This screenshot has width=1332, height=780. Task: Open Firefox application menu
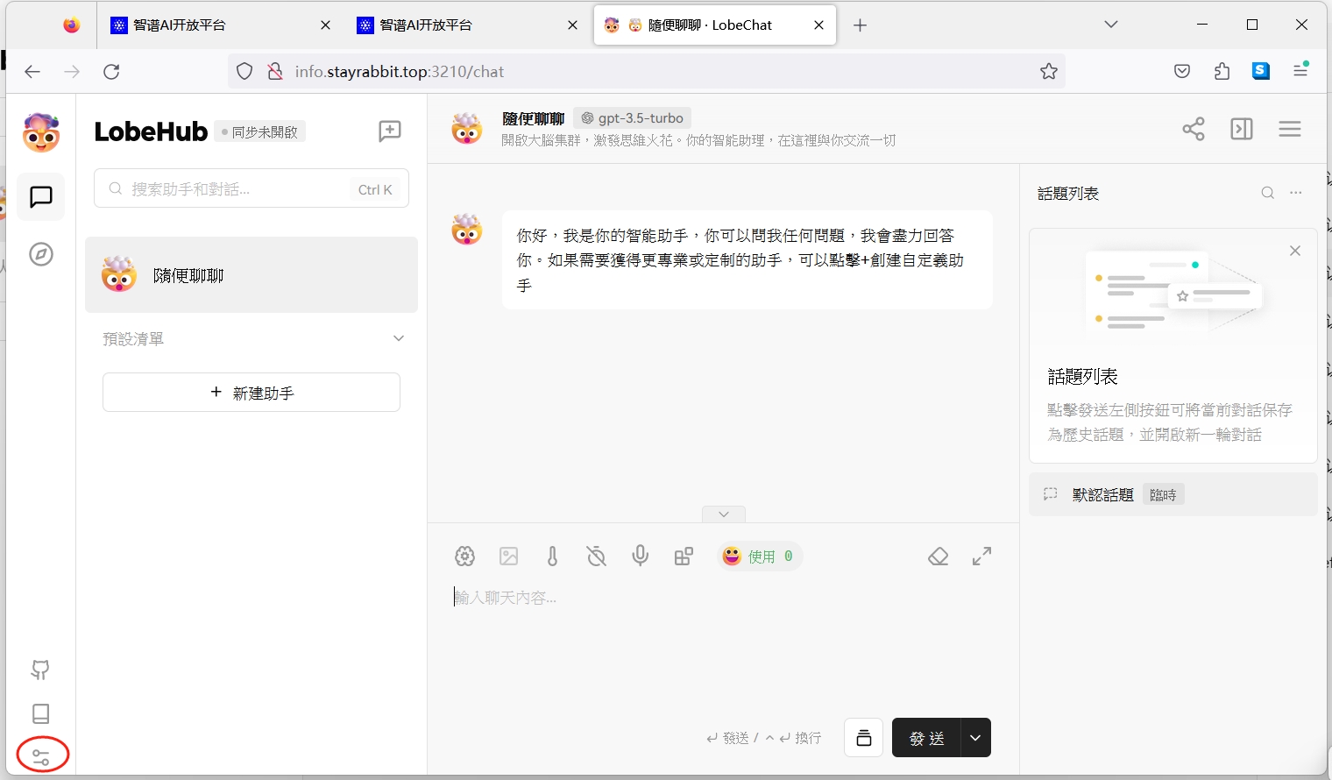[x=1301, y=71]
